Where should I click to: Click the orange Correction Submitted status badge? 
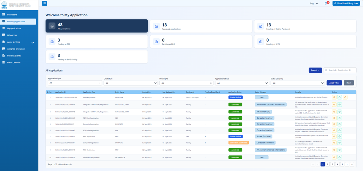[x=239, y=143]
